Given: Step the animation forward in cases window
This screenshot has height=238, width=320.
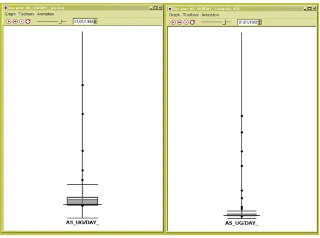Looking at the screenshot, I should coord(15,22).
